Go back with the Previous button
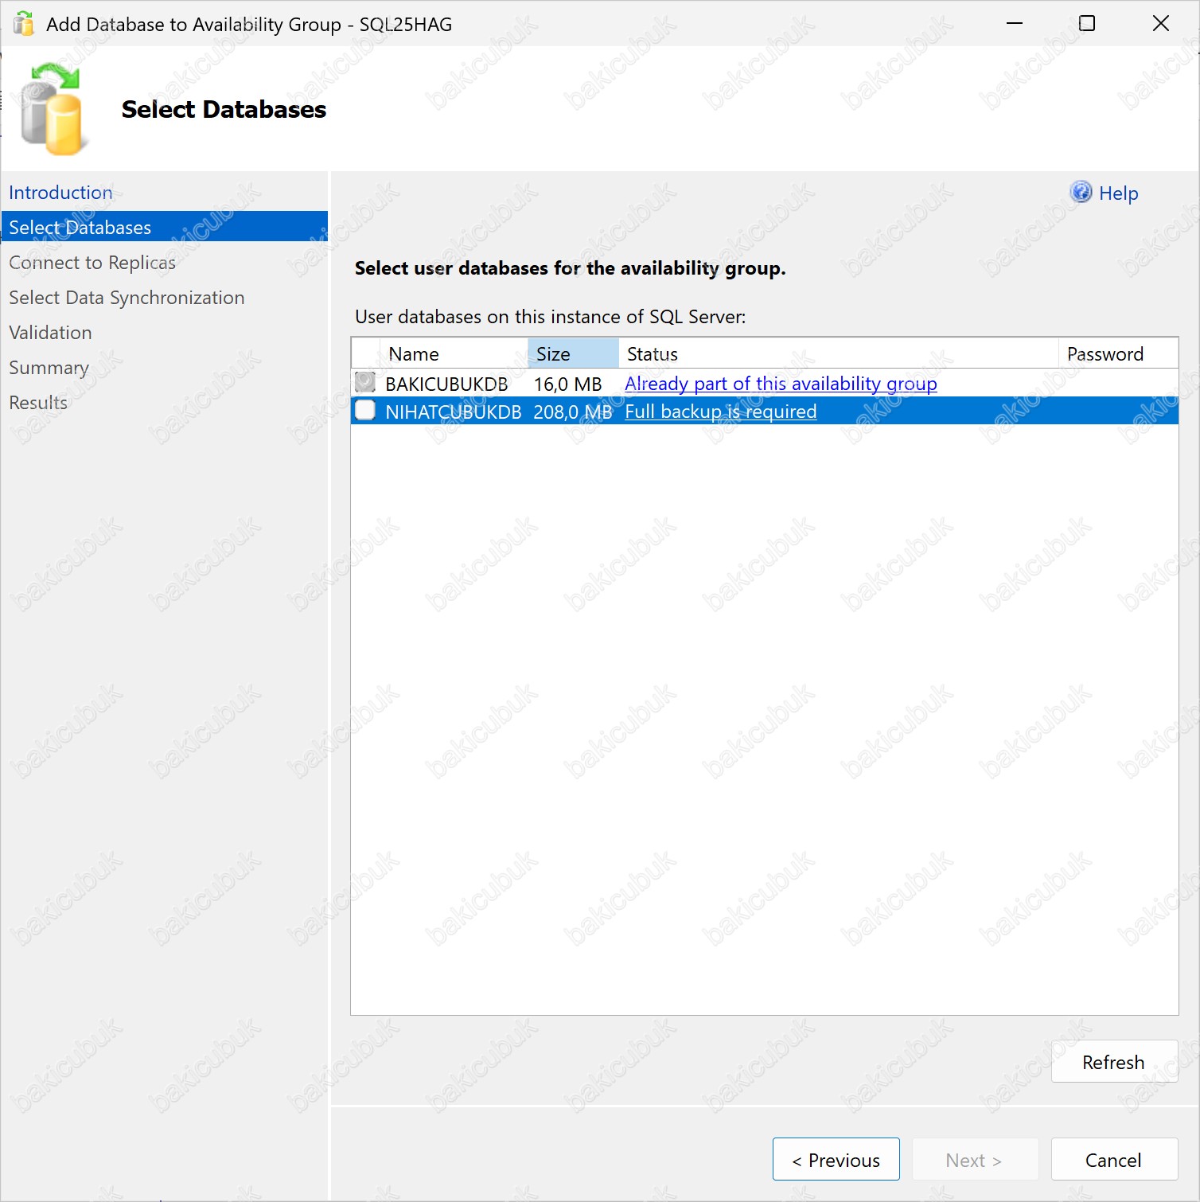Viewport: 1200px width, 1202px height. pyautogui.click(x=836, y=1160)
